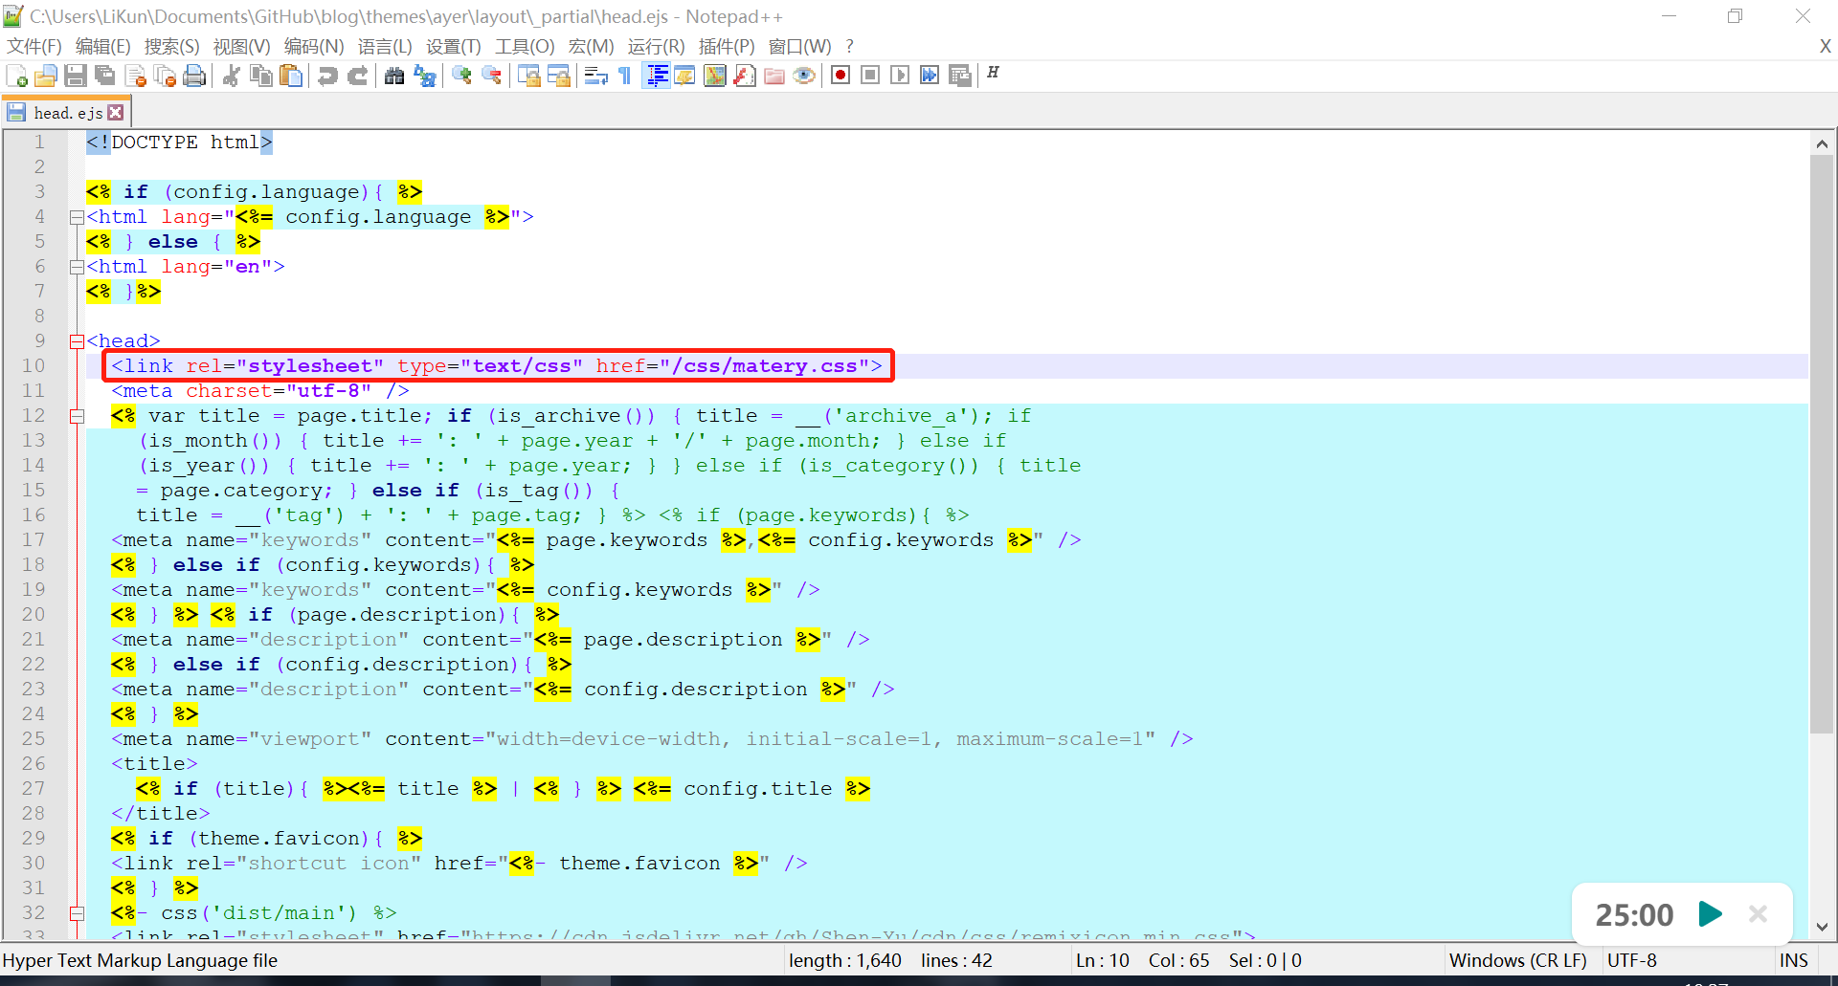The height and width of the screenshot is (986, 1838).
Task: Paste using the clipboard icon
Action: [291, 76]
